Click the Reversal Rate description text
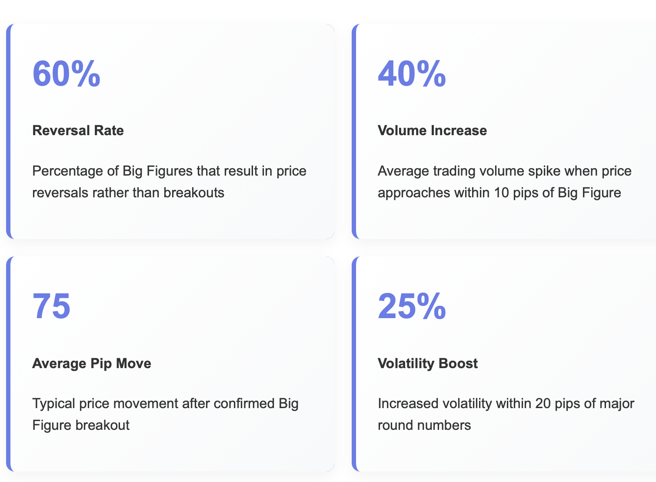This screenshot has width=656, height=482. coord(170,182)
